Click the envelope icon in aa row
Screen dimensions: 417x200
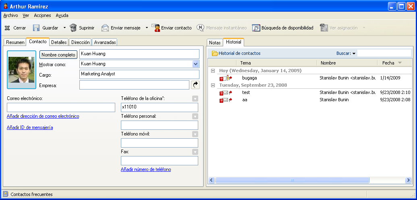[225, 100]
